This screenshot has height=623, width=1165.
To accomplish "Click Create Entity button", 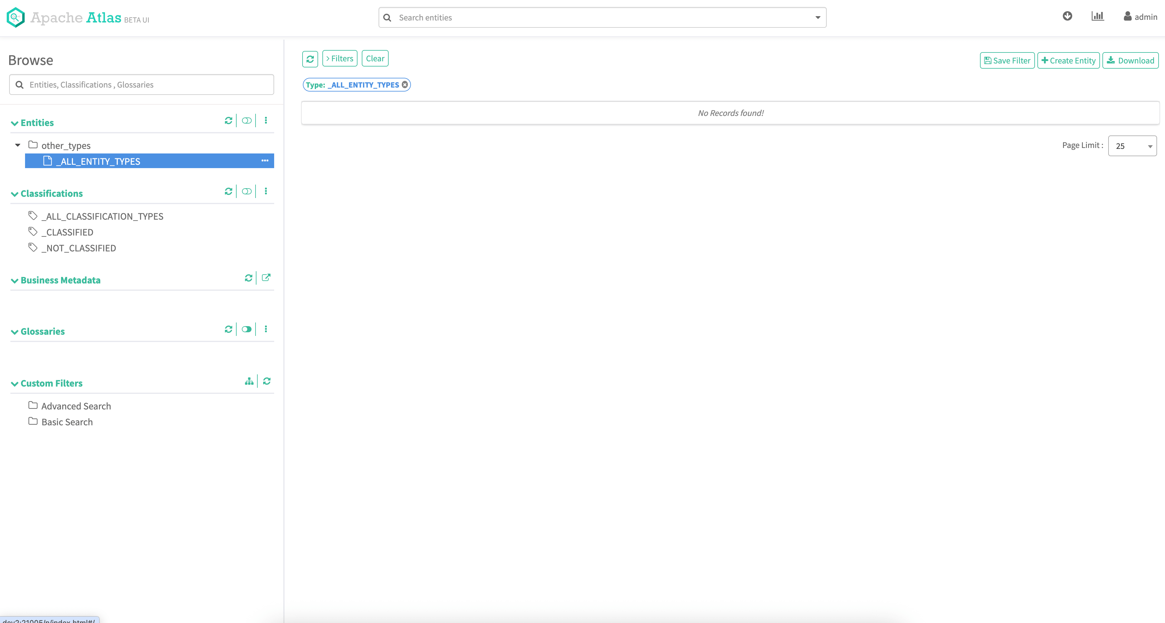I will click(x=1068, y=61).
